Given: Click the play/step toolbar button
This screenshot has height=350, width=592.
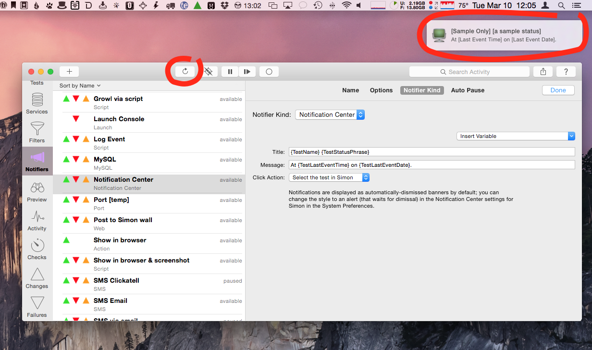Looking at the screenshot, I should pos(247,72).
